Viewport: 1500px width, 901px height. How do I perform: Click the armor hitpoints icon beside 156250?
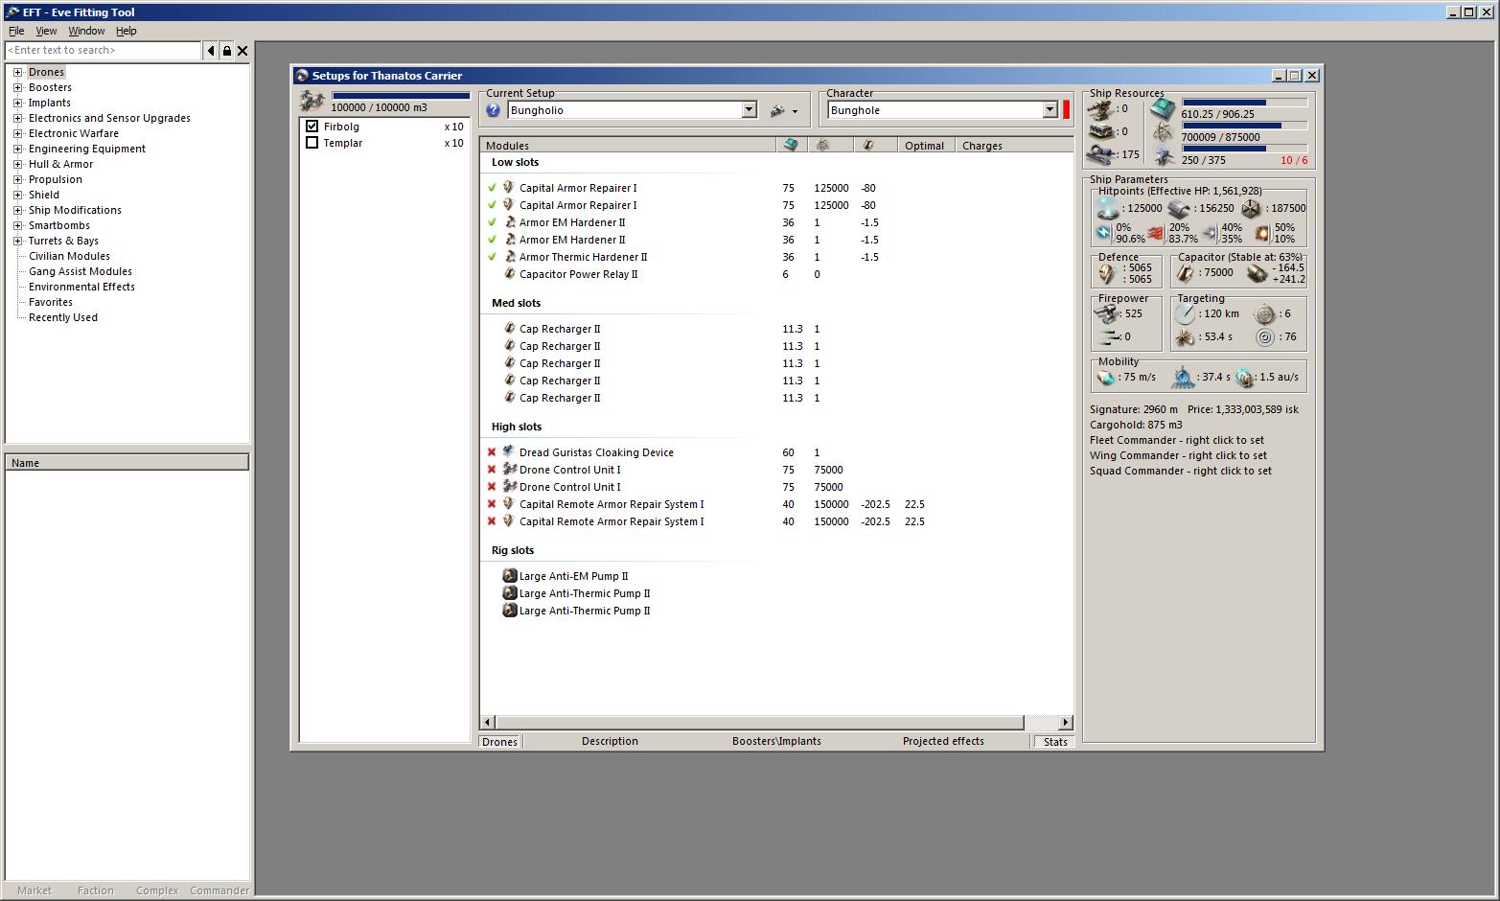[x=1179, y=207]
